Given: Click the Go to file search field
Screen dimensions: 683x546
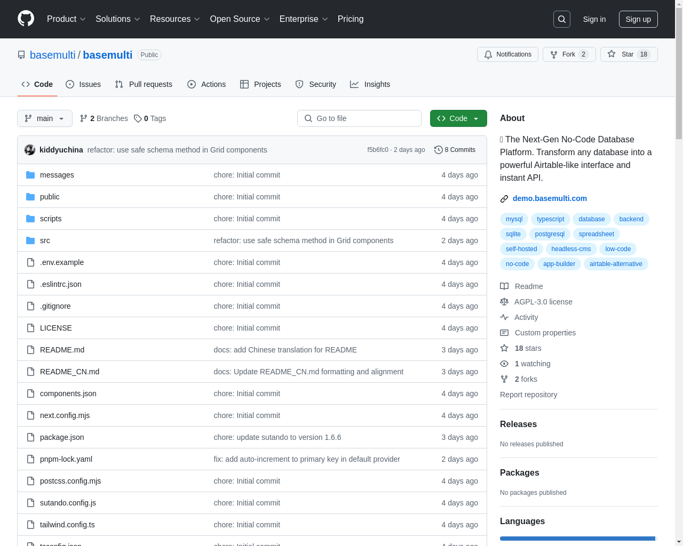Looking at the screenshot, I should pos(359,118).
